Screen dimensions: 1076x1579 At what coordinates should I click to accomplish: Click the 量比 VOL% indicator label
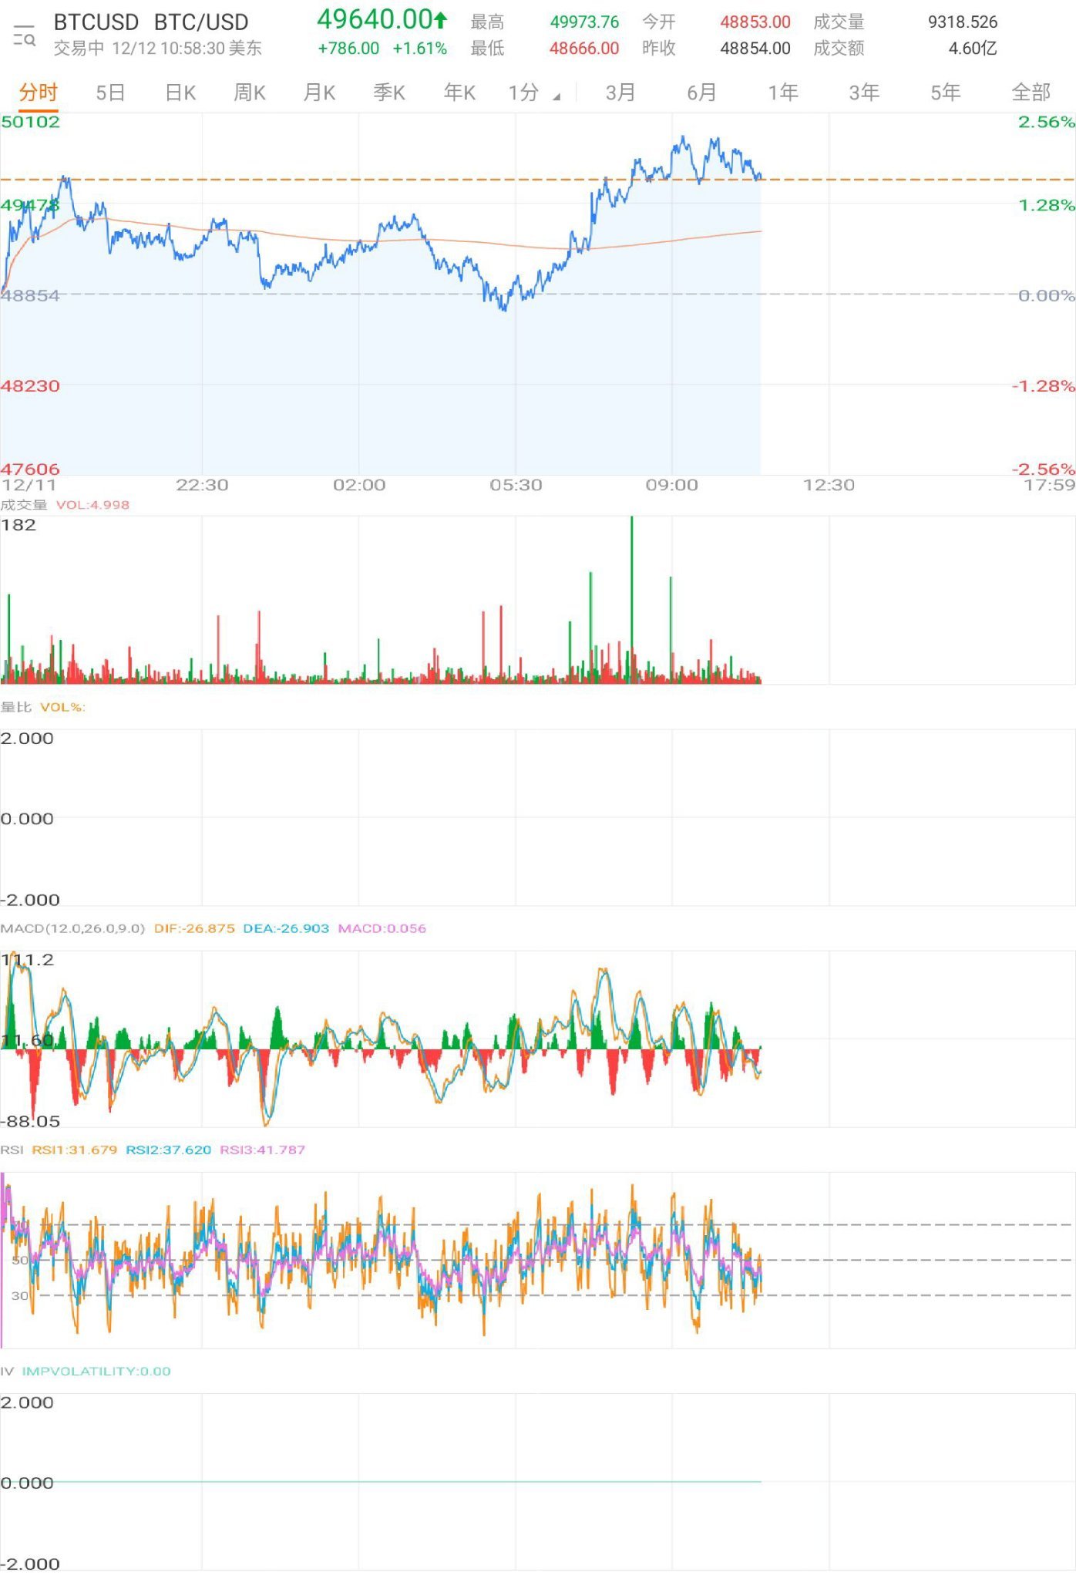coord(42,707)
